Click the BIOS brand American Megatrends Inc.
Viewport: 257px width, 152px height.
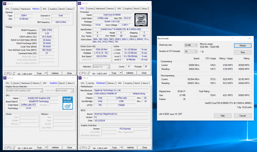point(121,114)
